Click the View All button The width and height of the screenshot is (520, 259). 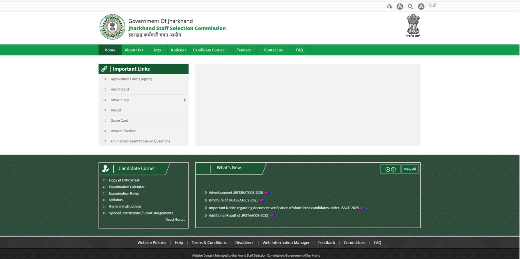[x=410, y=169]
